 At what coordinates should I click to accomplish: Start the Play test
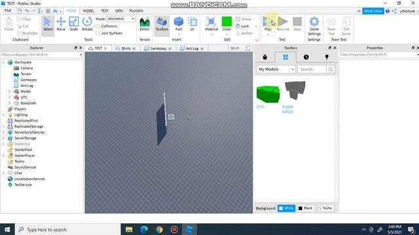(x=268, y=23)
